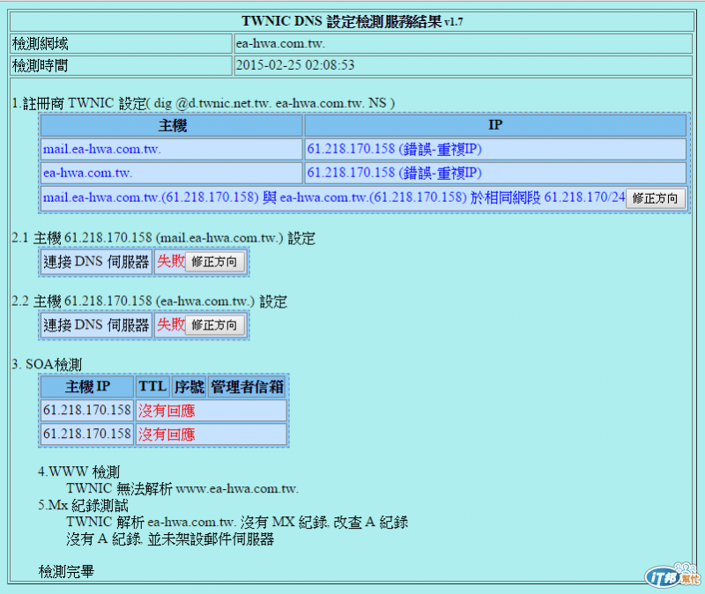Click the IP column header in registrar table
Image resolution: width=705 pixels, height=594 pixels.
(495, 125)
